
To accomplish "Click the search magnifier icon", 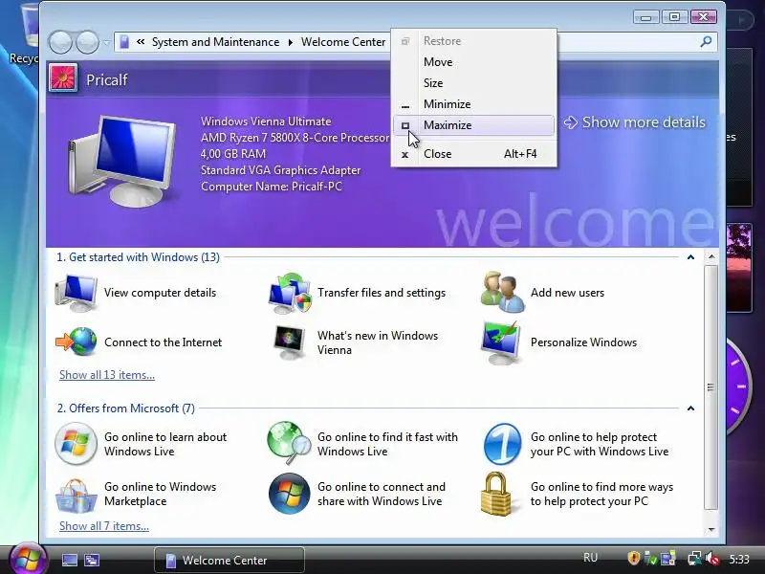I will pyautogui.click(x=706, y=42).
